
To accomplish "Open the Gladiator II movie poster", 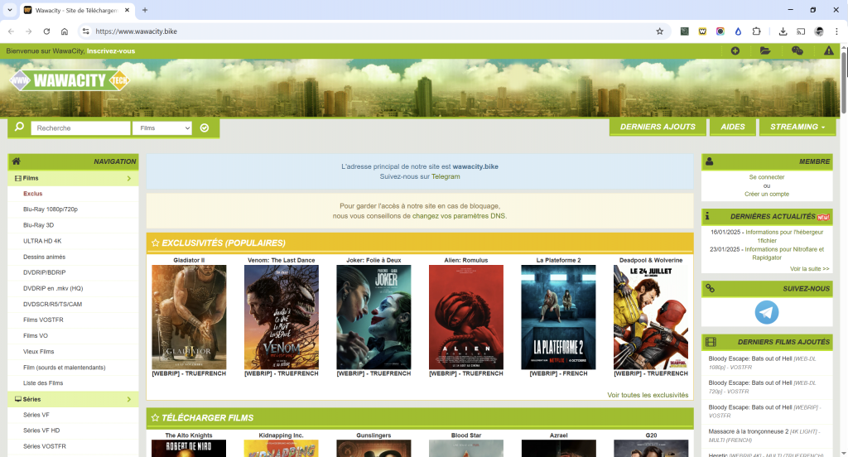I will point(189,316).
